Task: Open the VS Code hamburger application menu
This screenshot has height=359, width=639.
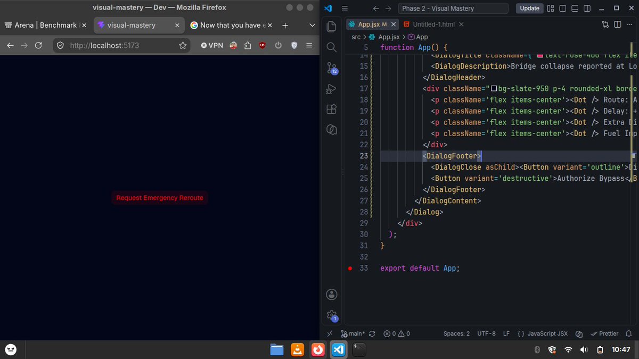Action: [x=345, y=8]
